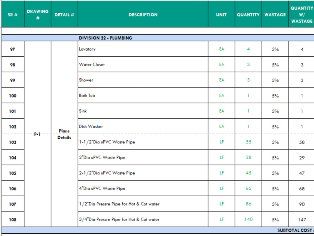Click serial number 107 cell
314x236 pixels.
13,204
